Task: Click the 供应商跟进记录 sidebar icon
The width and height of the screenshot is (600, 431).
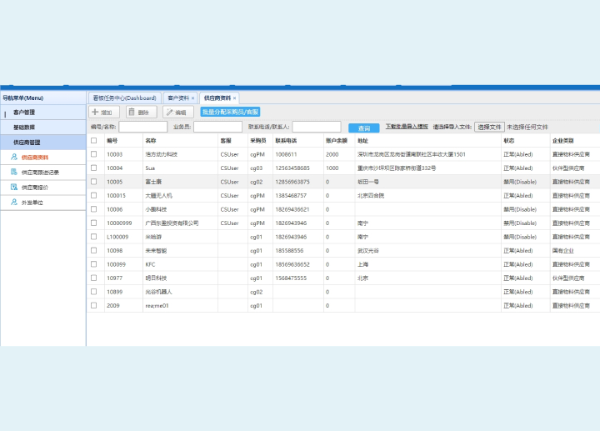Action: (x=13, y=172)
